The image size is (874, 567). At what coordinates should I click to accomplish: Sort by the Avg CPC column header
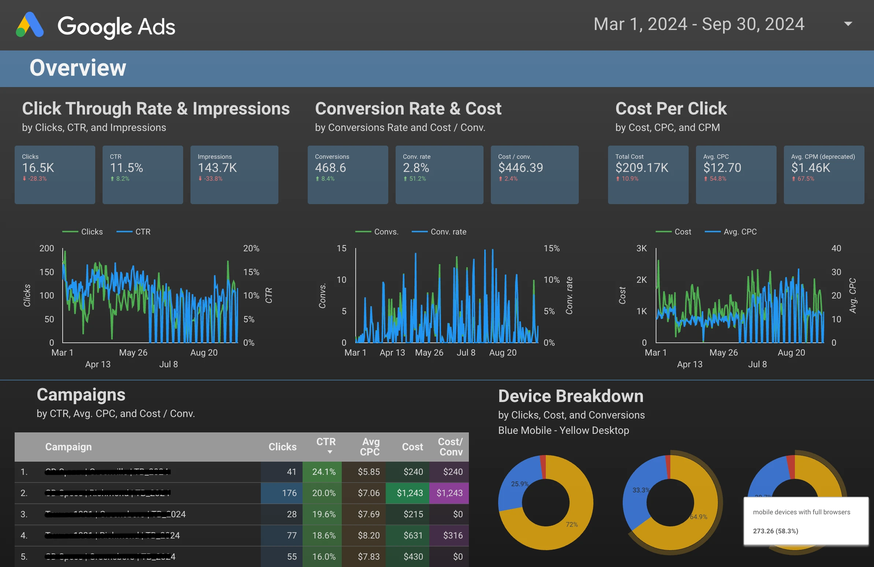[370, 447]
